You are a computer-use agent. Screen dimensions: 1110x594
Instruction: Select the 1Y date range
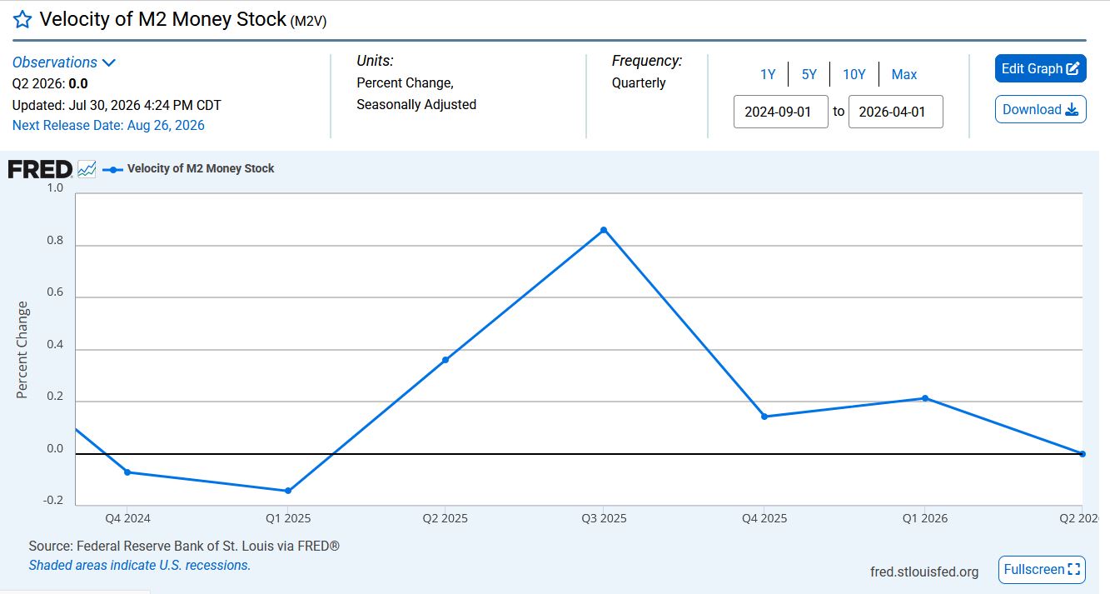[x=768, y=74]
